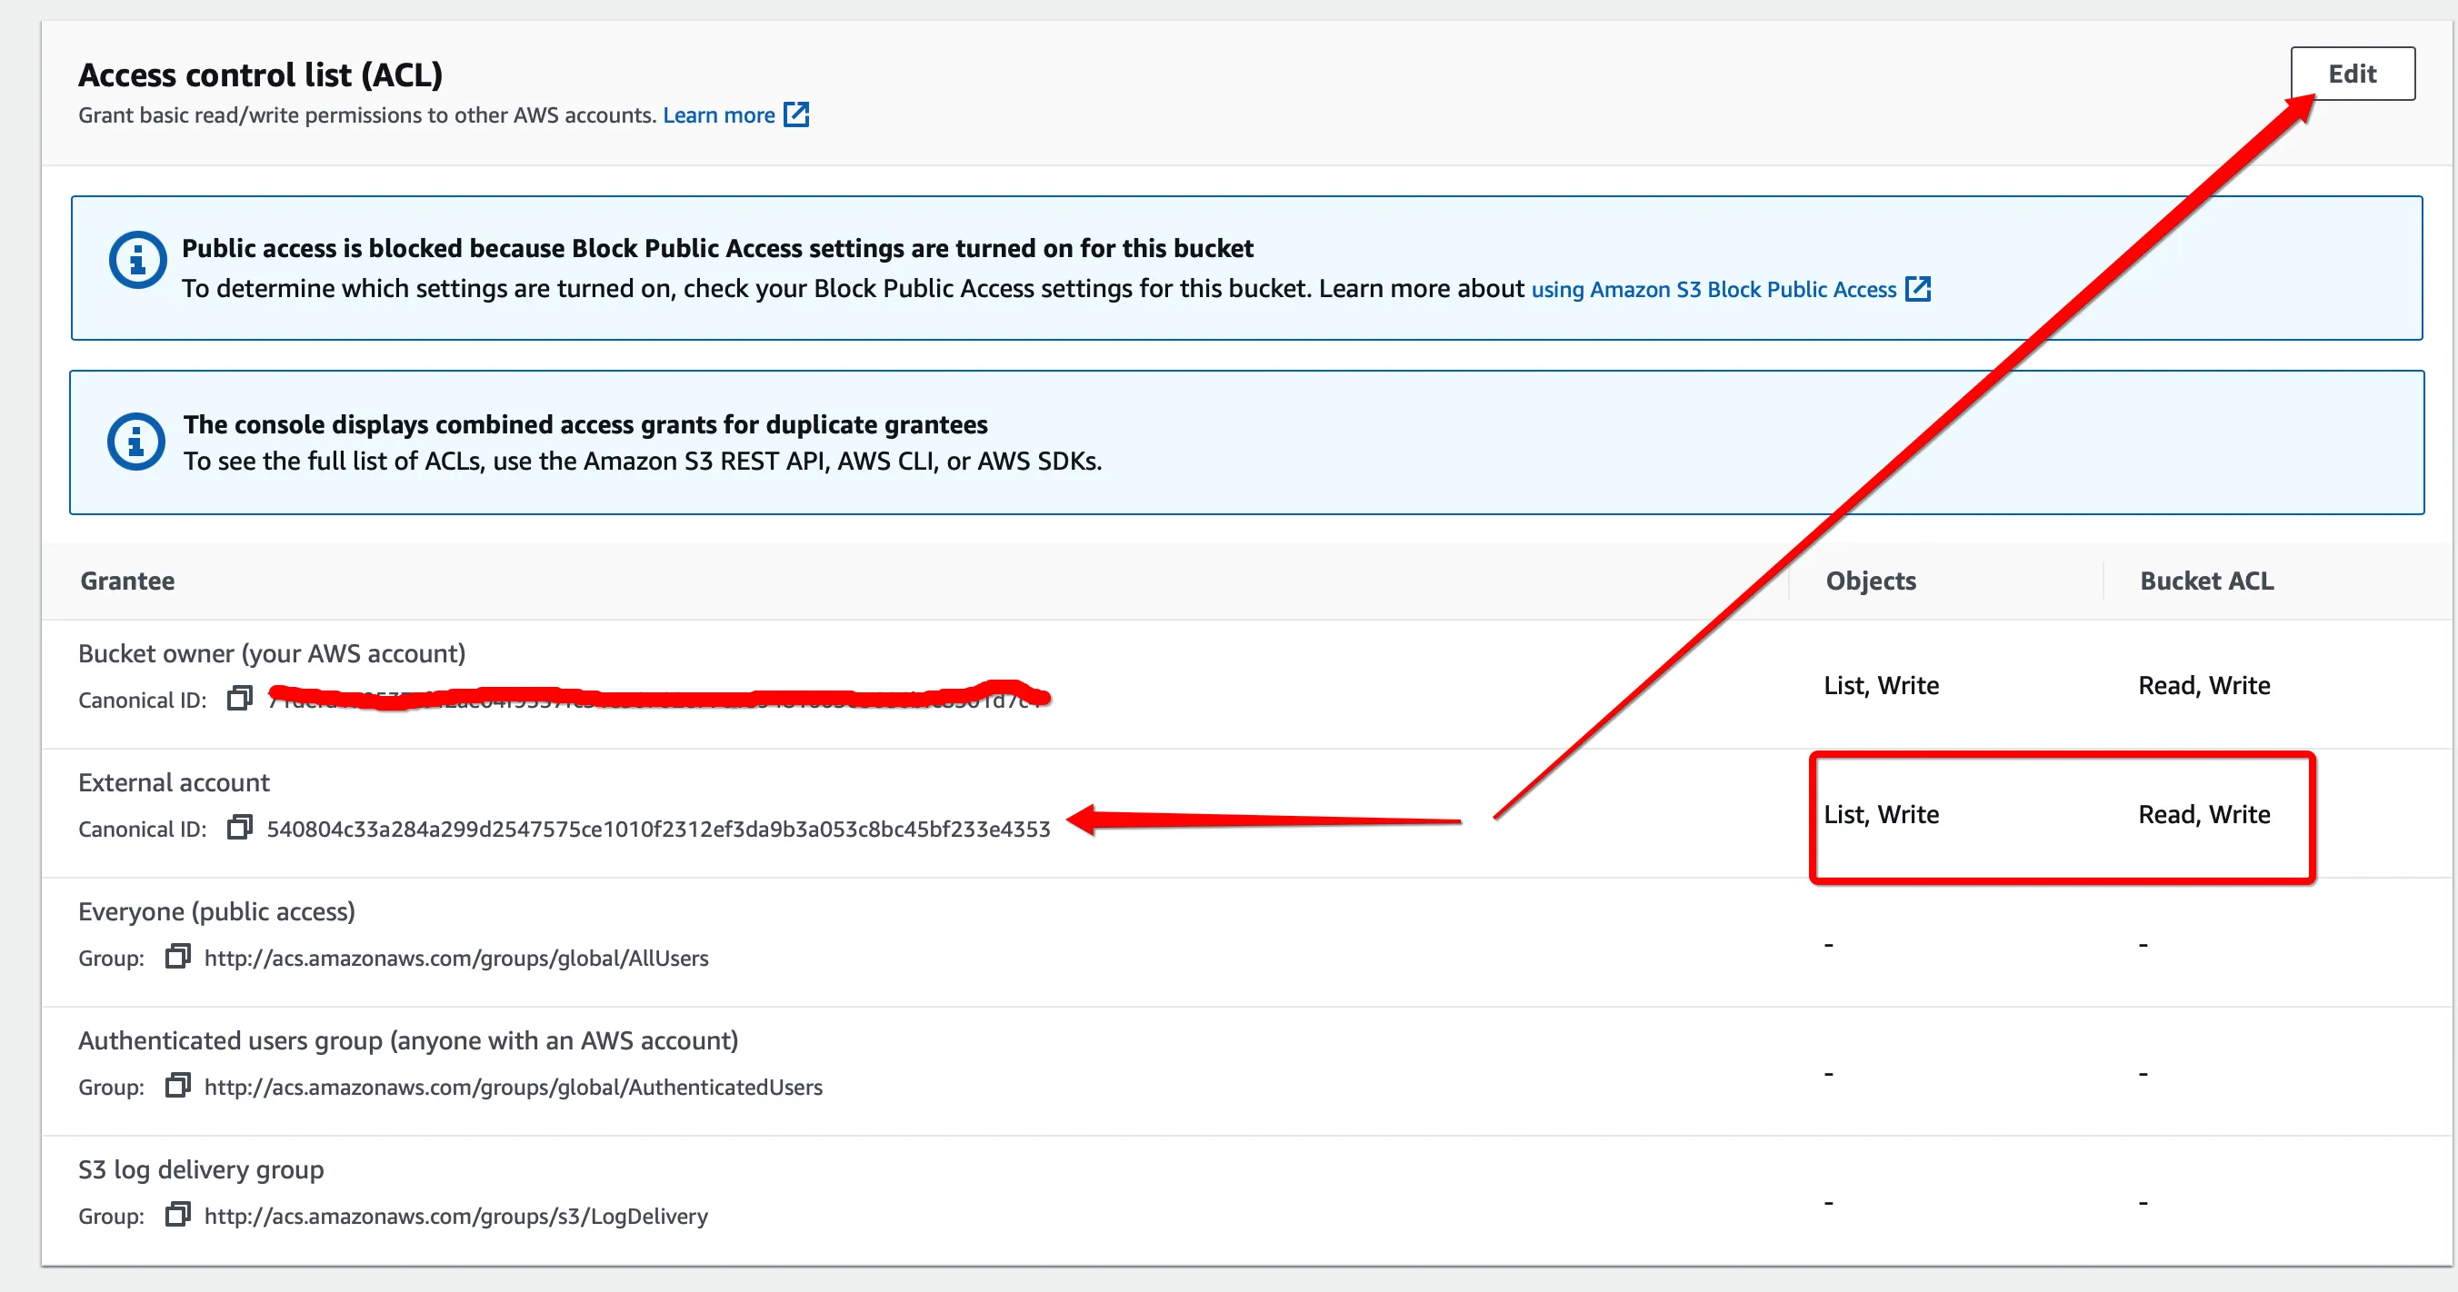Screen dimensions: 2458x1292
Task: Copy the bucket owner canonical ID
Action: tap(238, 699)
